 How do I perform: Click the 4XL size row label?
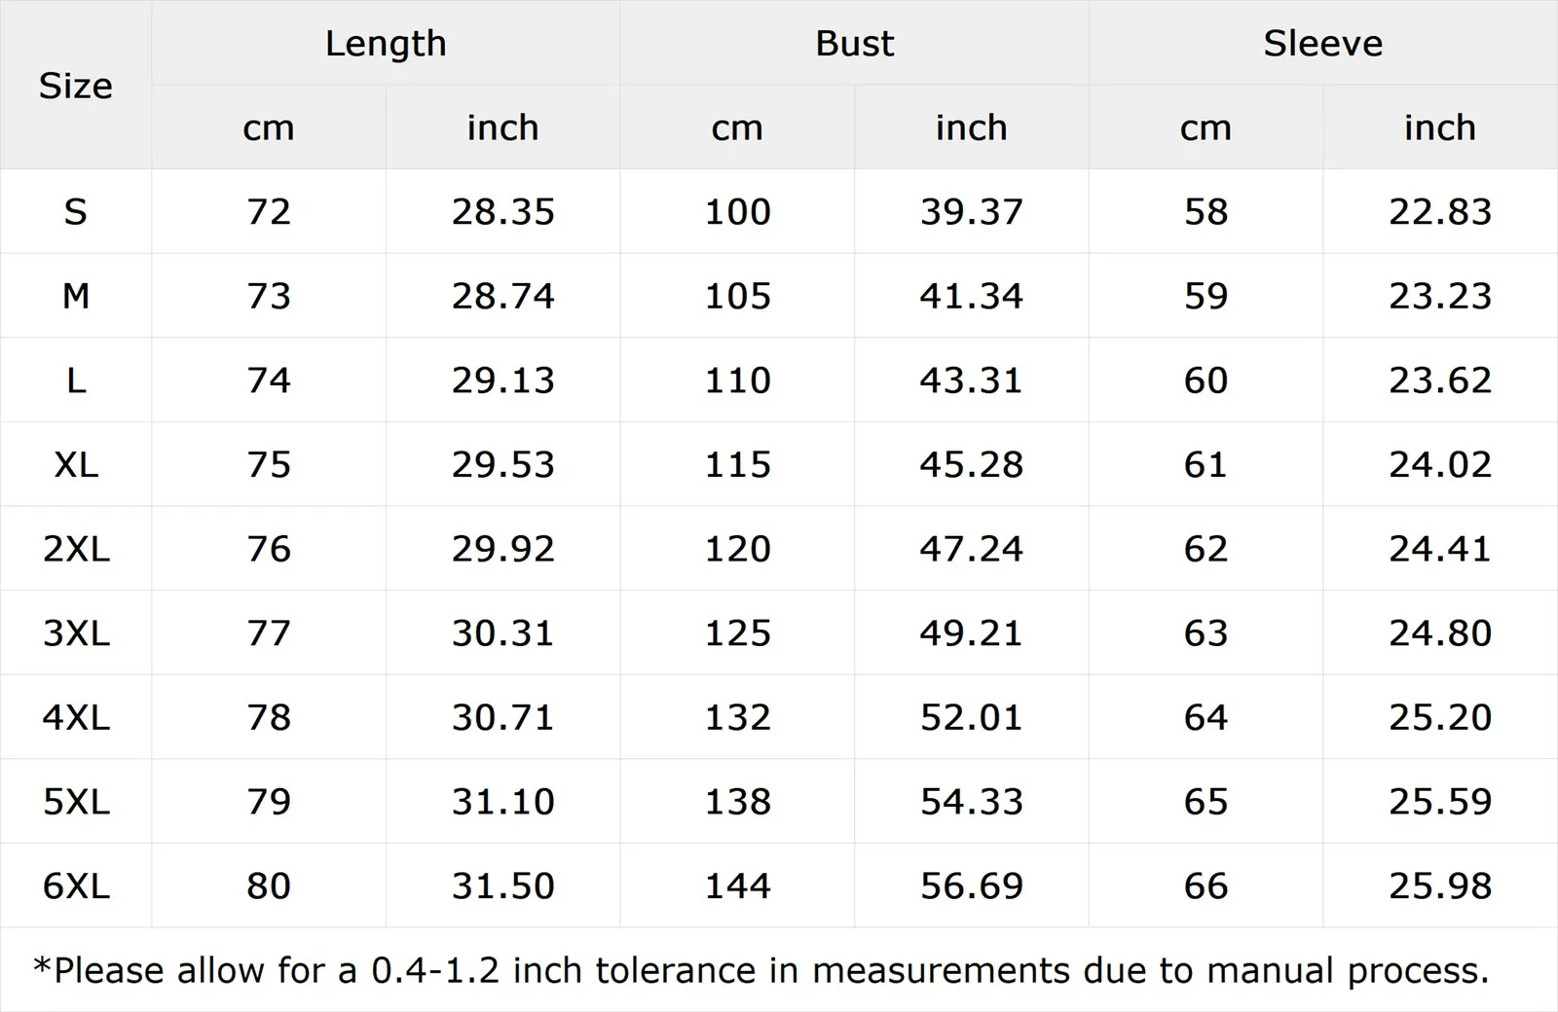76,718
